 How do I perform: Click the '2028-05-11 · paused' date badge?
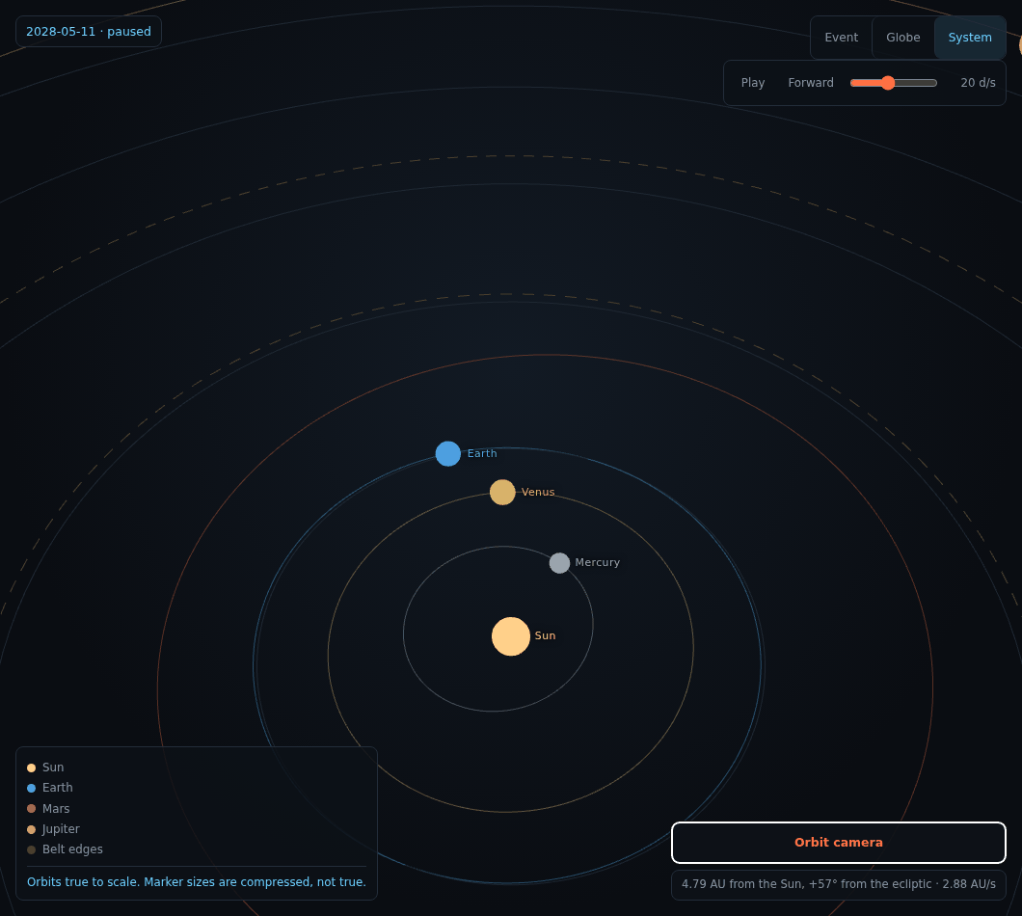[x=89, y=31]
